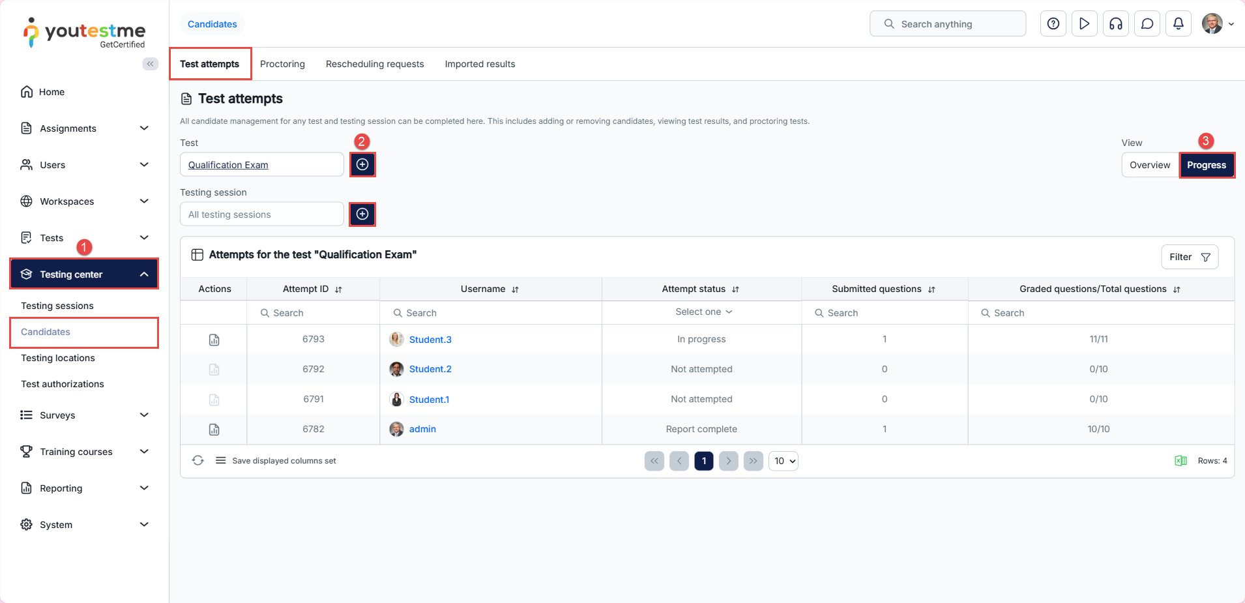Click the plus icon next to Qualification Exam
Screen dimensions: 1245x603
click(x=362, y=165)
